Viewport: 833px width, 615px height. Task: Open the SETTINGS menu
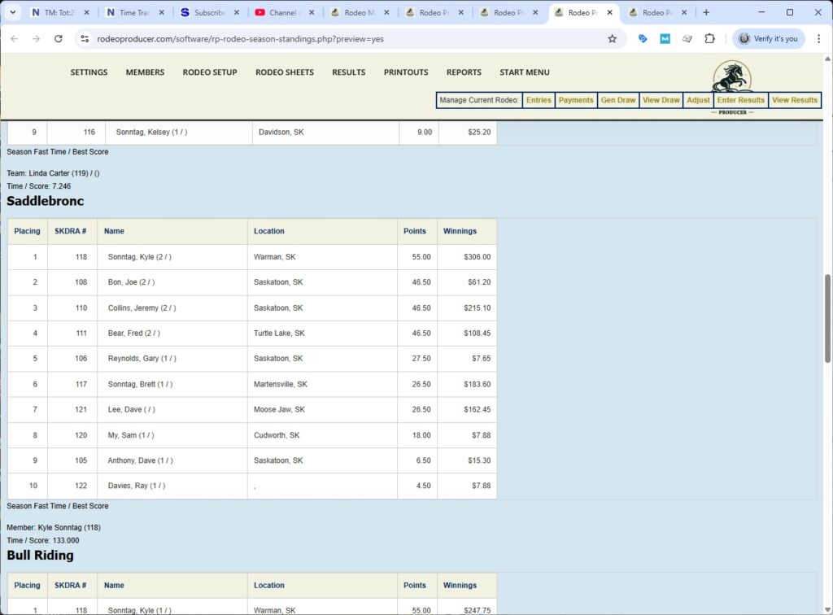click(89, 72)
